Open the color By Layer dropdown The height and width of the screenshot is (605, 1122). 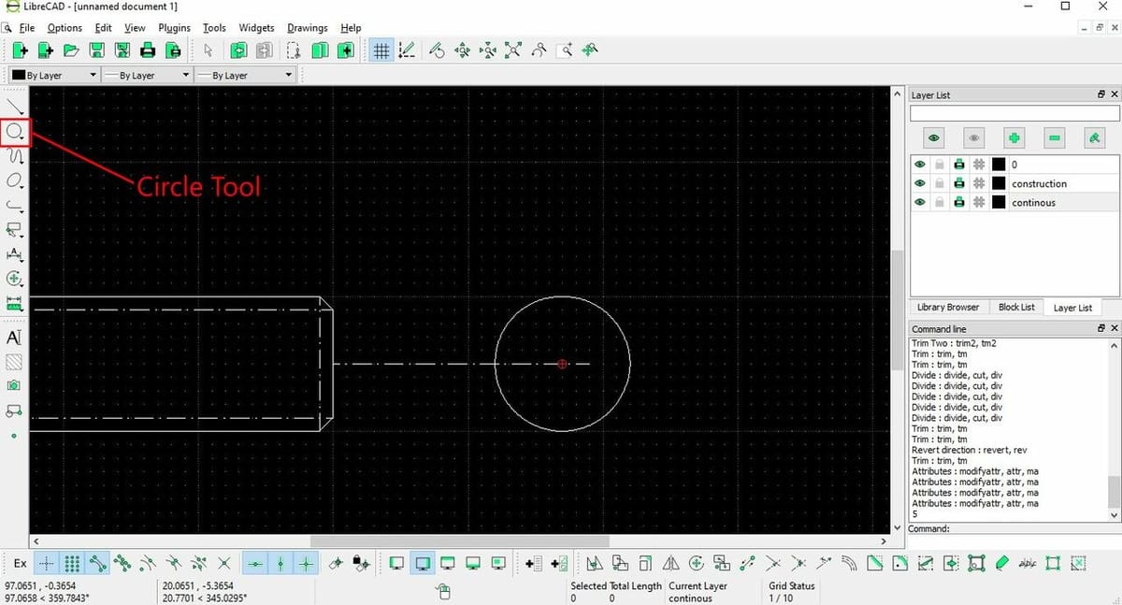click(53, 75)
